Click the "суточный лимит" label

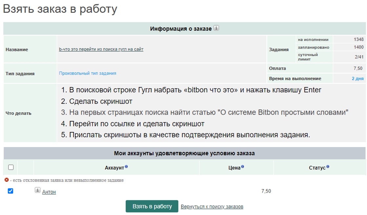[308, 57]
